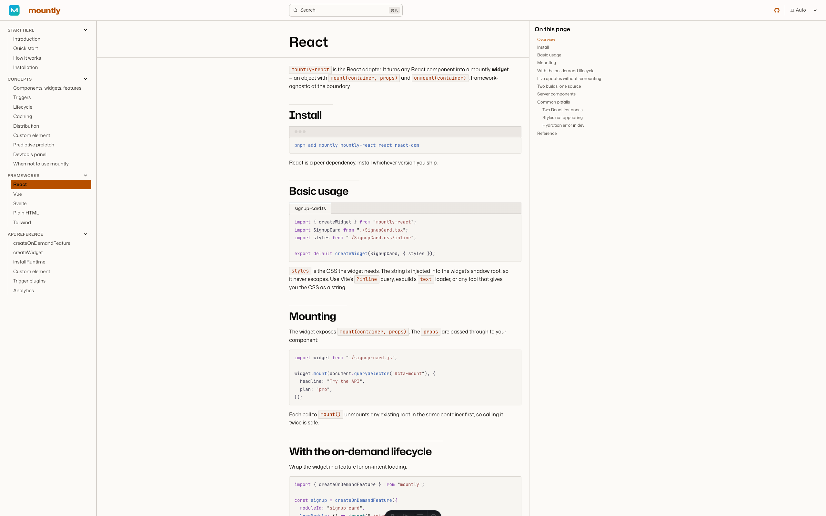This screenshot has width=826, height=516.
Task: Collapse the FRAMEWORKS sidebar section
Action: 85,175
